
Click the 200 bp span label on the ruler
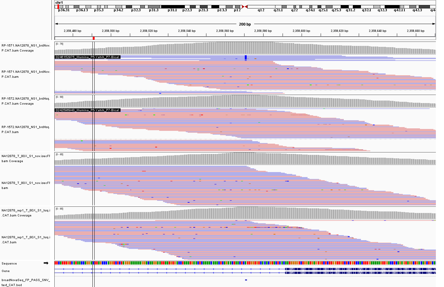pos(245,24)
